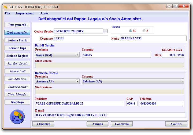Select the Dati anagrafici section

(x=17, y=33)
